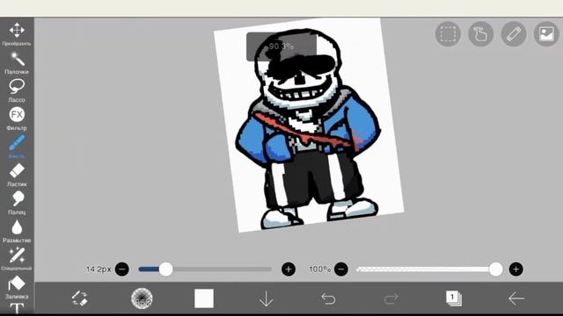The image size is (563, 316).
Task: Decrease brush size with minus button
Action: pyautogui.click(x=122, y=269)
